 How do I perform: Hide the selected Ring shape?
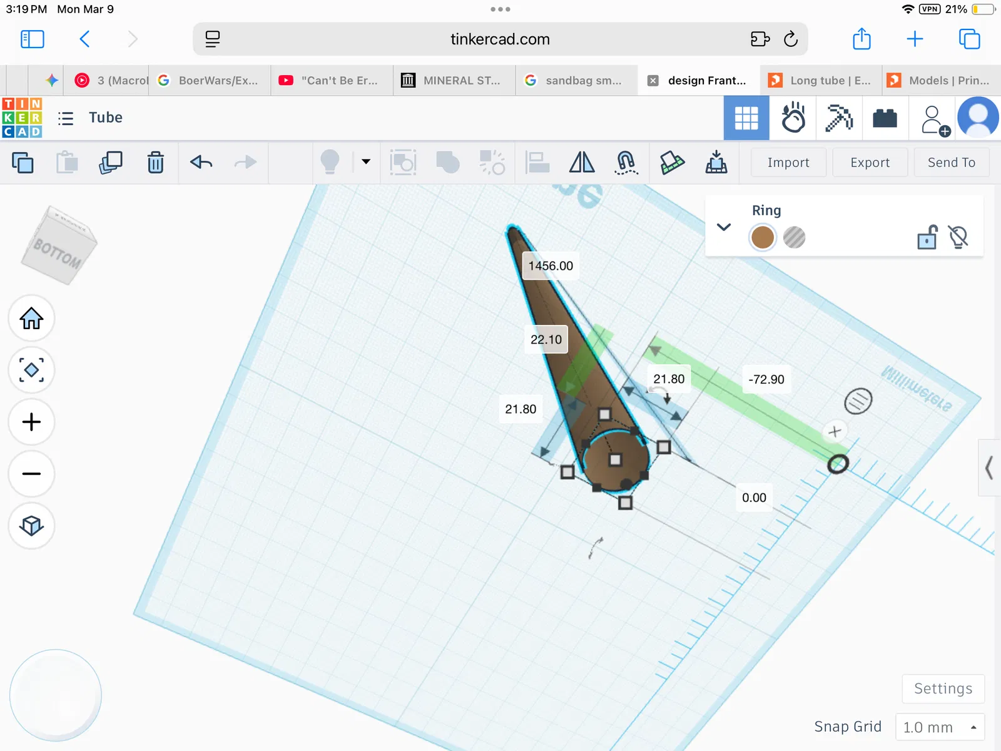click(958, 237)
